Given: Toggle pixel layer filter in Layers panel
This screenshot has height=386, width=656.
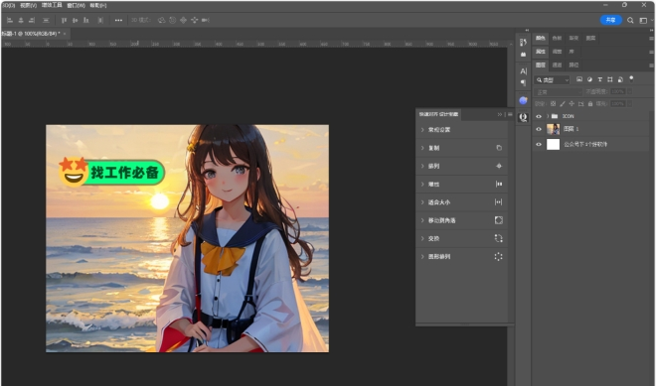Looking at the screenshot, I should 579,79.
